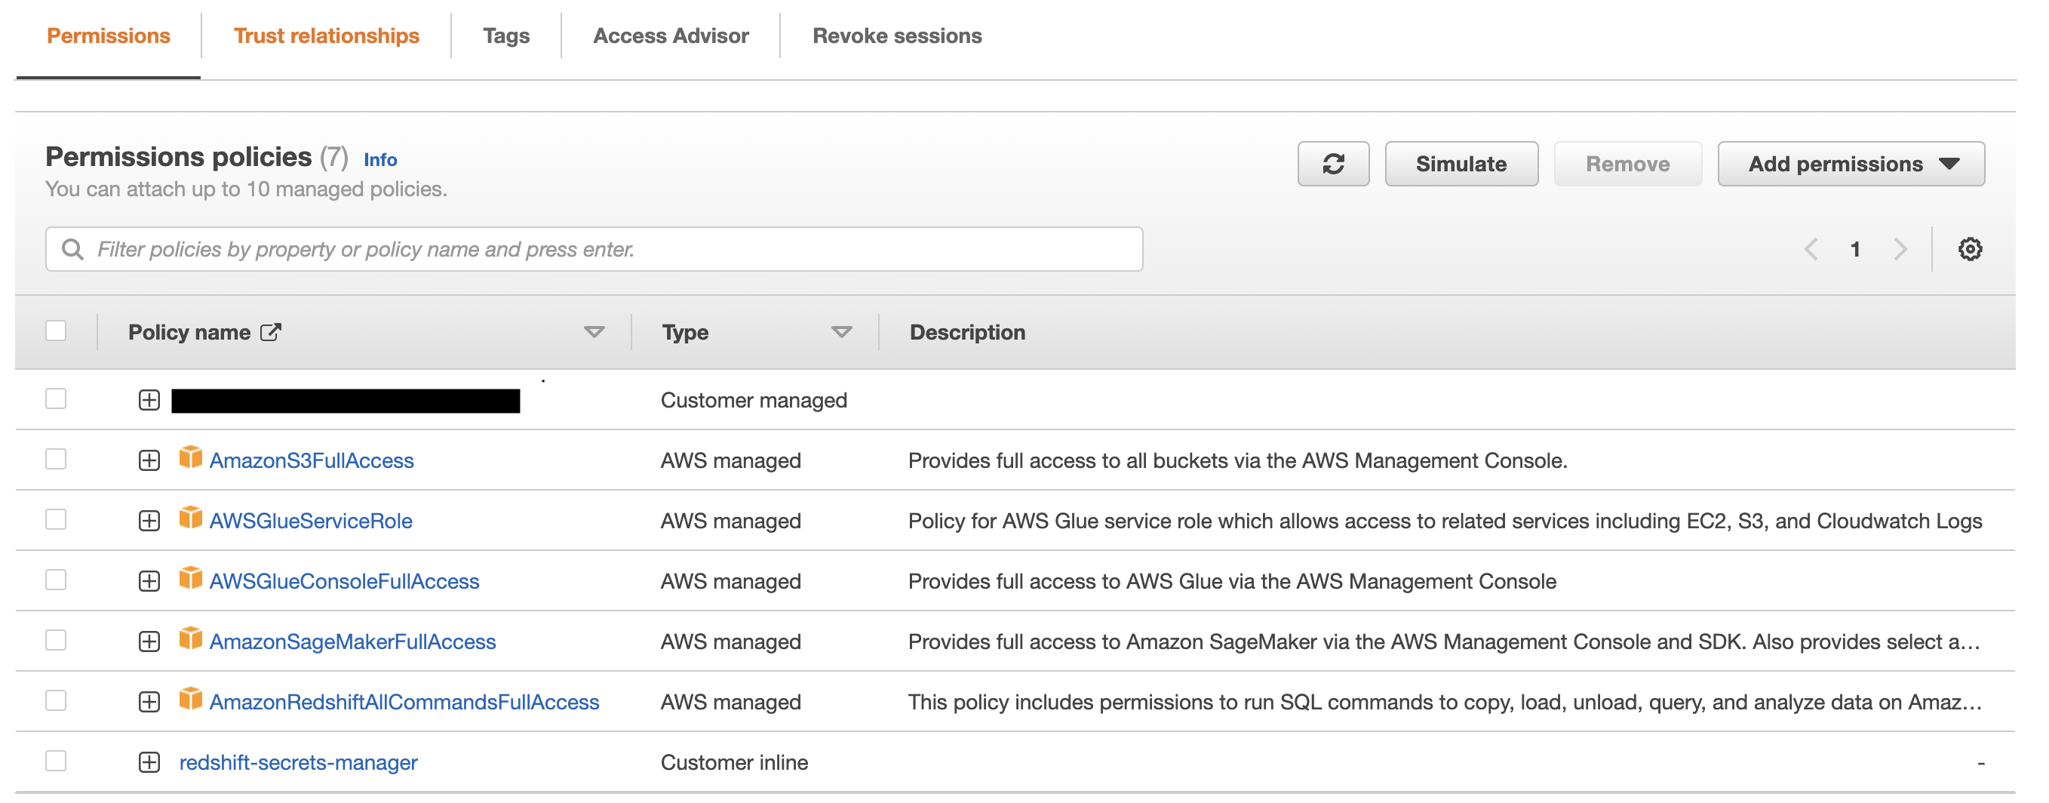Open the Access Advisor tab
Screen dimensions: 2049x803
671,35
